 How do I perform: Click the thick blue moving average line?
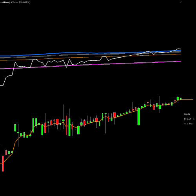[x=91, y=53]
